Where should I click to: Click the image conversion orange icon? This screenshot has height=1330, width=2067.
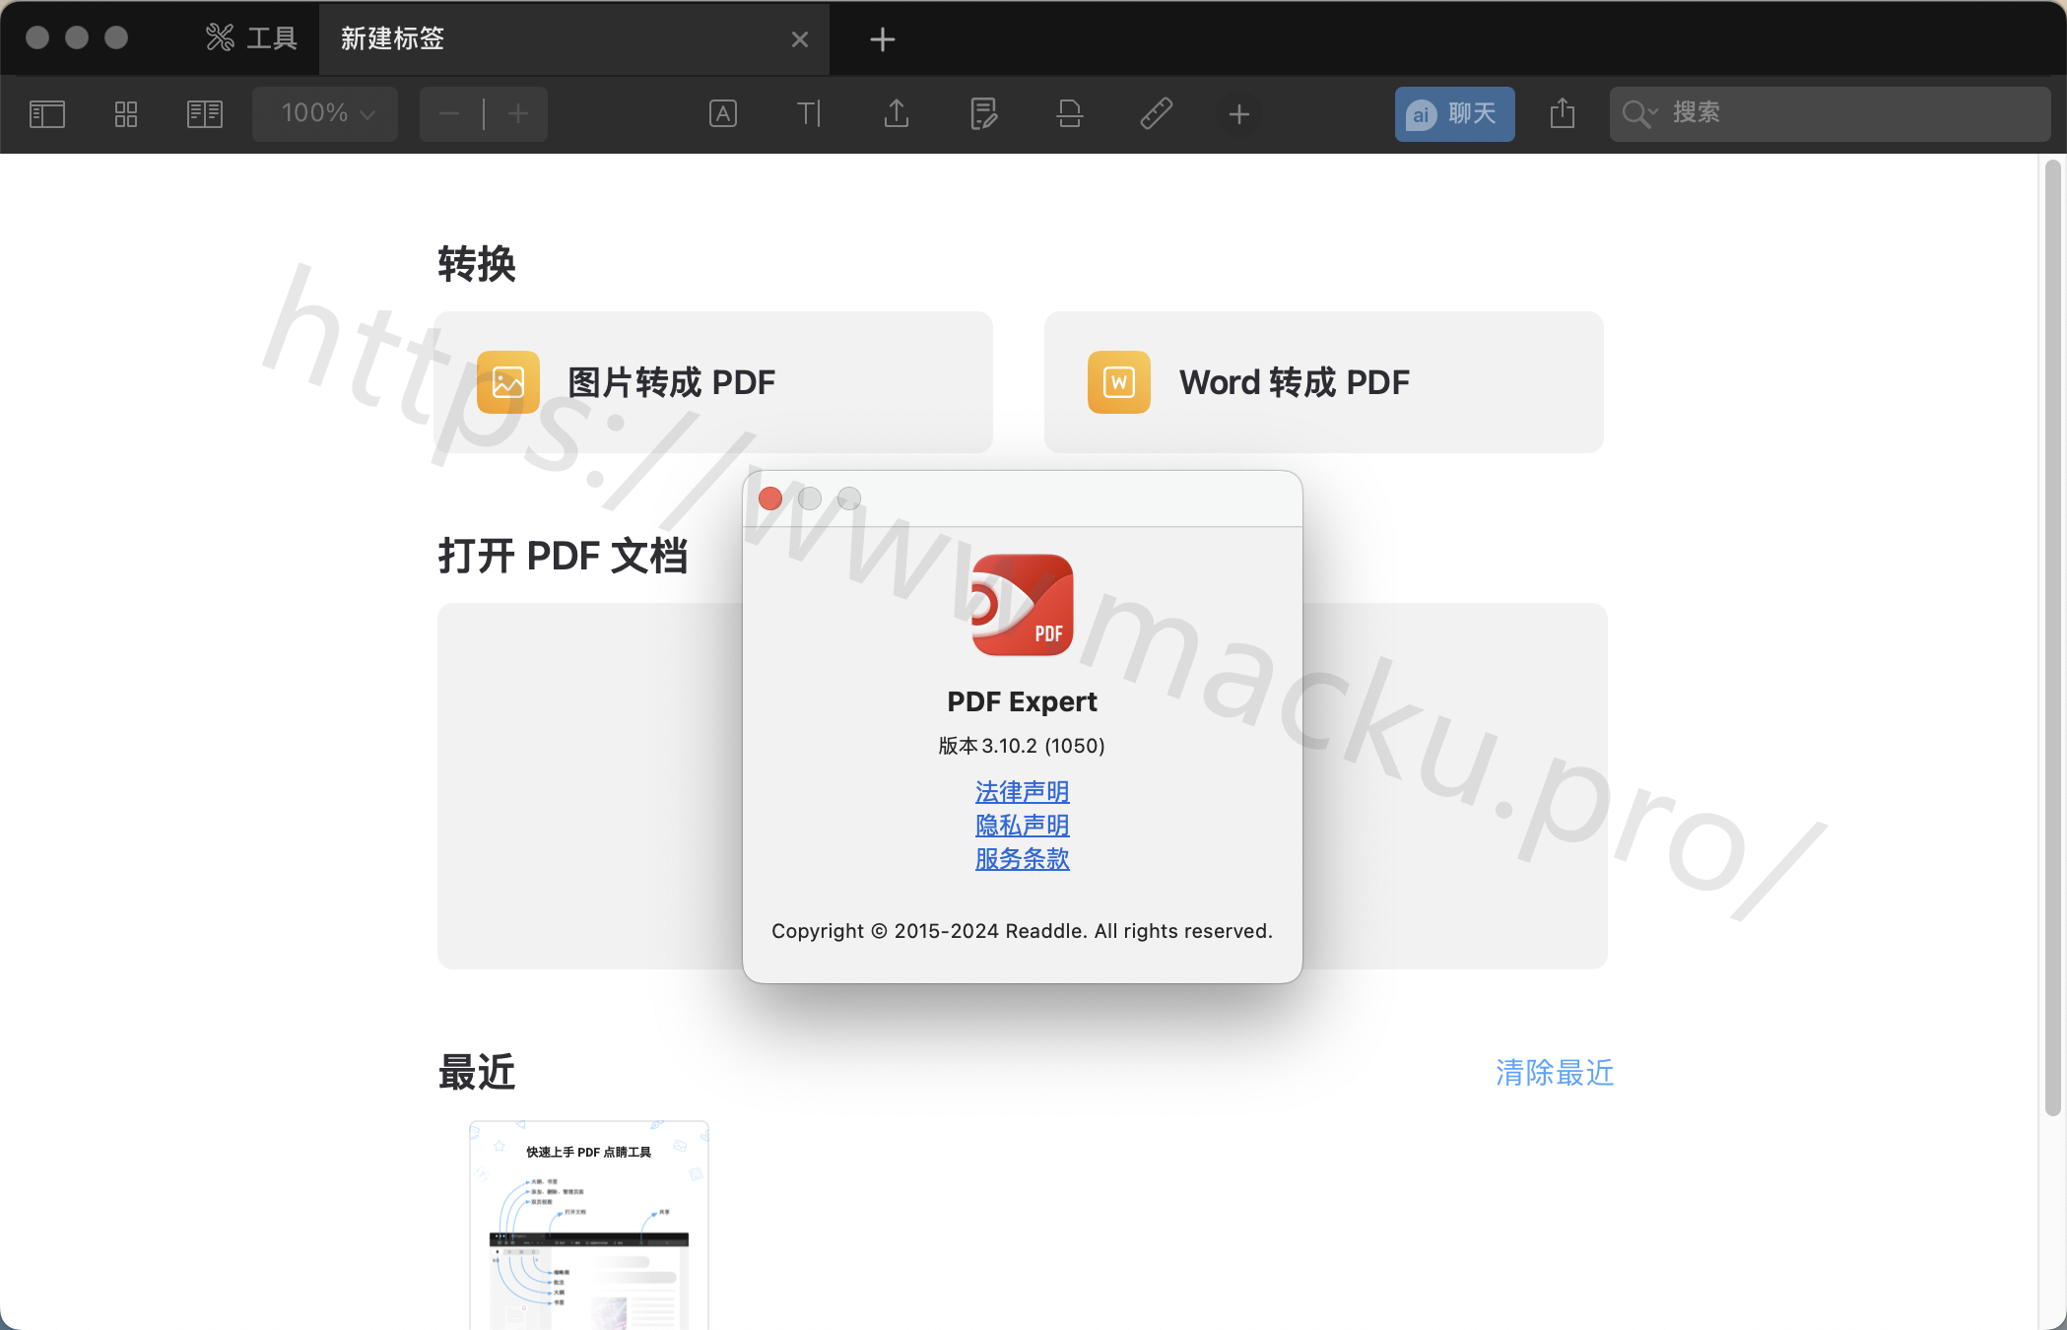pyautogui.click(x=508, y=382)
